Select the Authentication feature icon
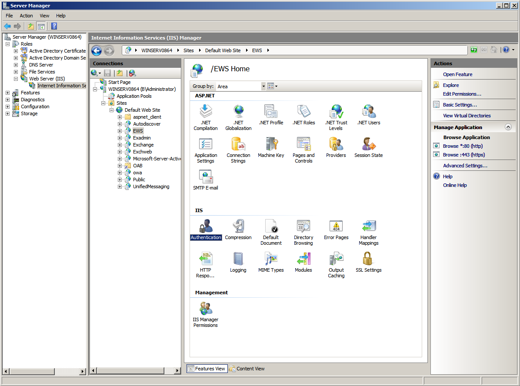520x386 pixels. click(x=206, y=229)
